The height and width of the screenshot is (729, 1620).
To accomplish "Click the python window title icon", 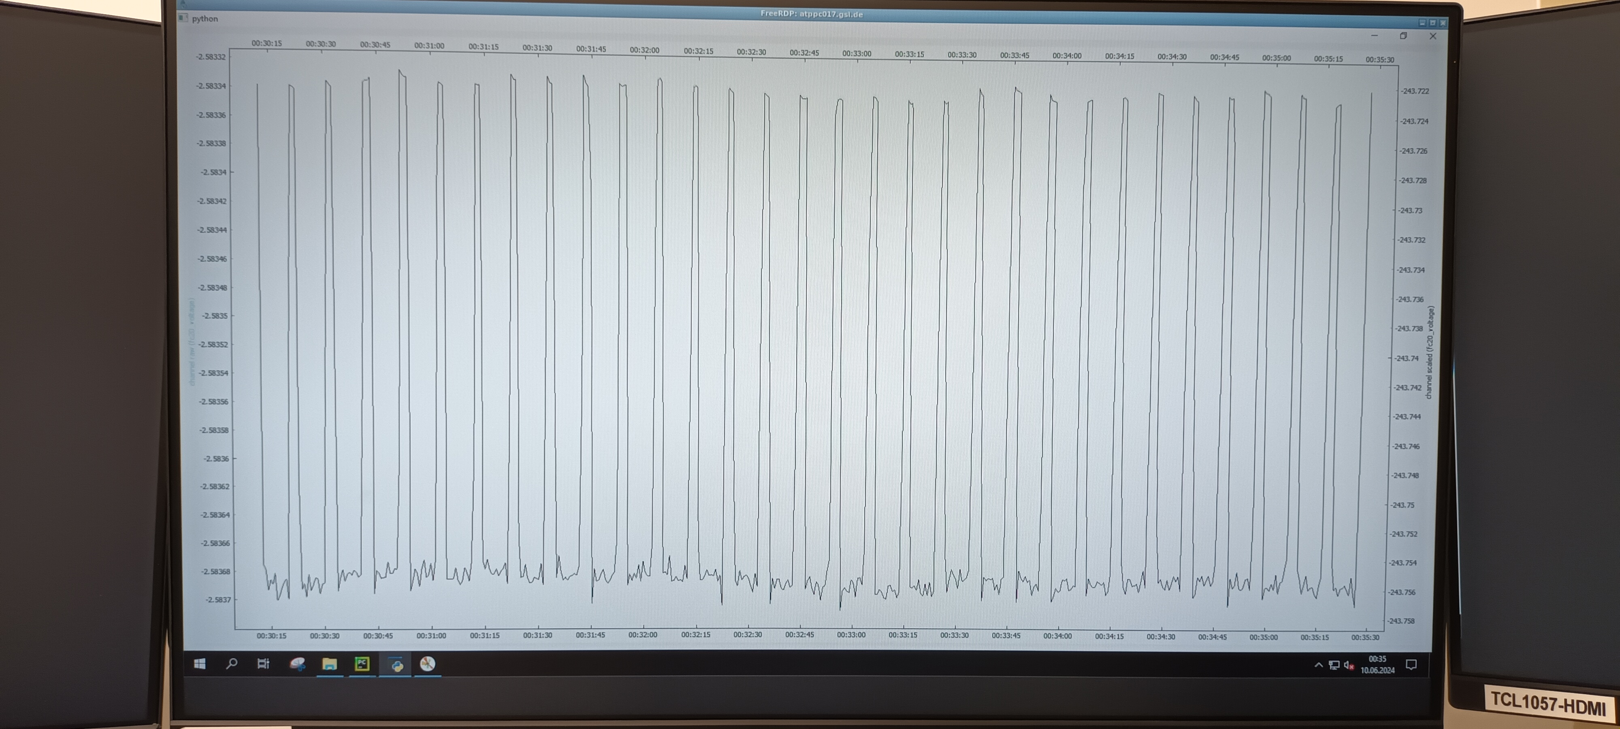I will pyautogui.click(x=183, y=17).
